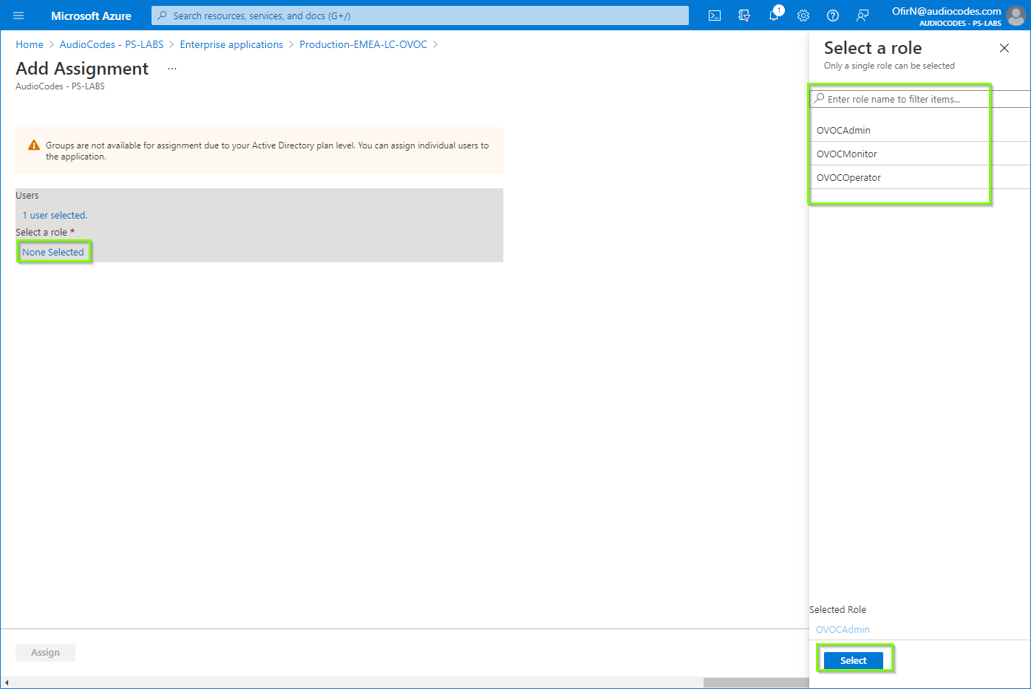The width and height of the screenshot is (1031, 689).
Task: Open the 1 user selected link
Action: (55, 216)
